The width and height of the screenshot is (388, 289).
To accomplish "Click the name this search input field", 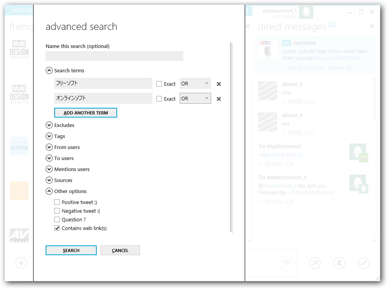I will pyautogui.click(x=114, y=56).
